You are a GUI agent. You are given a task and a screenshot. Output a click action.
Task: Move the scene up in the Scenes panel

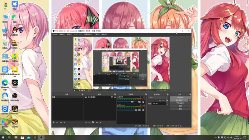click(61, 122)
